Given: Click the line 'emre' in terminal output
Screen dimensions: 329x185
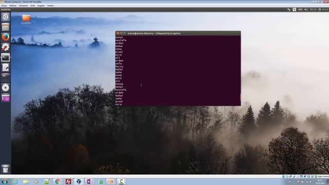Looking at the screenshot, I should coord(119,78).
